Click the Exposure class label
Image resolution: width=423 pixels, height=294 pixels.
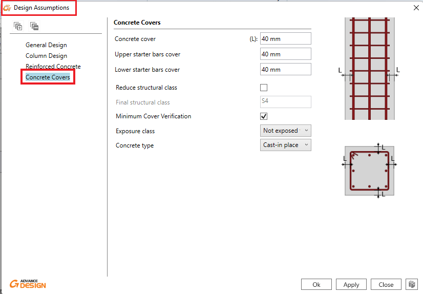pyautogui.click(x=135, y=131)
